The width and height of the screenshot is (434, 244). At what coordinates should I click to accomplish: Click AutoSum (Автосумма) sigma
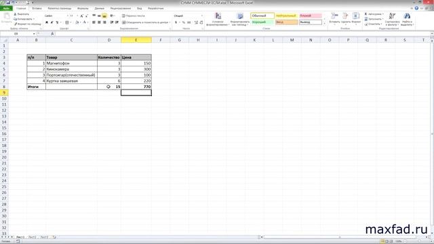[x=374, y=14]
